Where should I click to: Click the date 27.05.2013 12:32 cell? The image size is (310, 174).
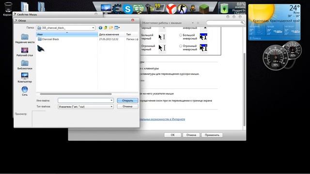click(108, 39)
